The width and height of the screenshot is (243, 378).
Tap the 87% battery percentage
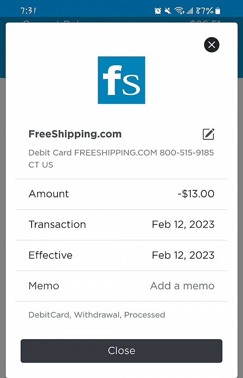(205, 11)
